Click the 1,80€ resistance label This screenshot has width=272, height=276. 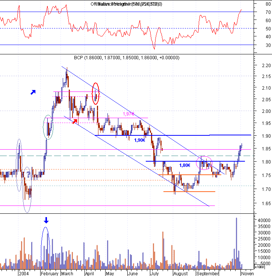pos(185,165)
